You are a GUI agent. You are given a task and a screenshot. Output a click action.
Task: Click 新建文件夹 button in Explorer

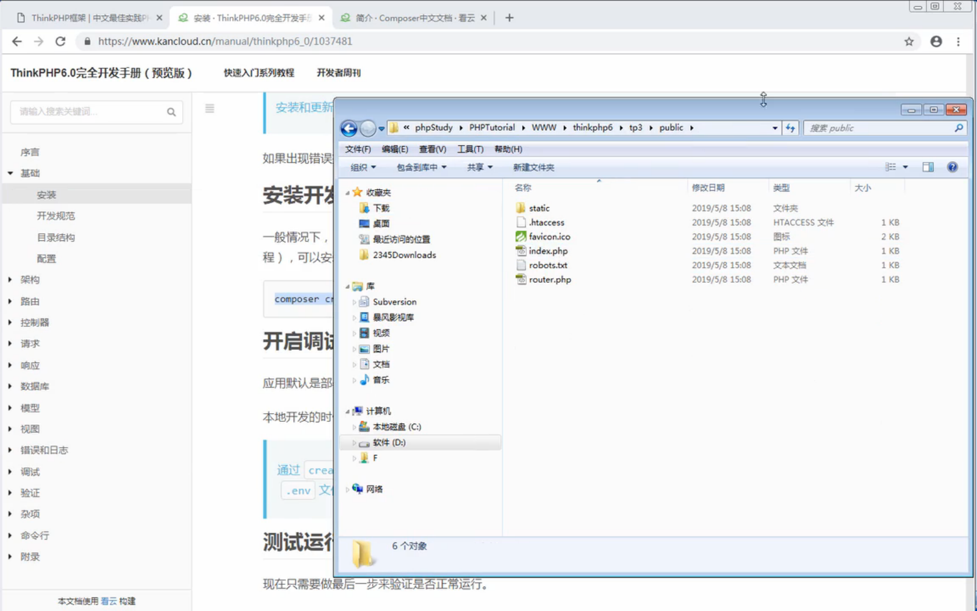tap(534, 168)
